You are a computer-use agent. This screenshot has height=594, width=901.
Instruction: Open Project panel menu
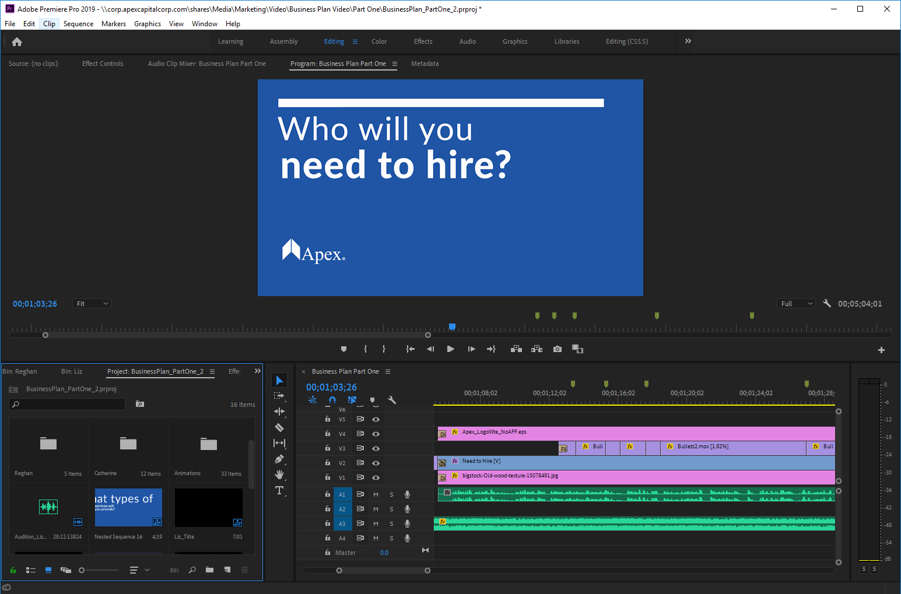tap(212, 371)
